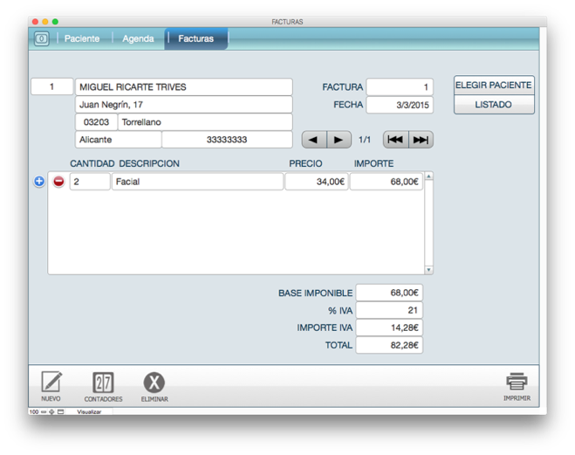
Task: Click the % IVA field showing 21
Action: (389, 310)
